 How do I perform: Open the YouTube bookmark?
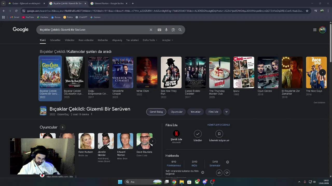pyautogui.click(x=28, y=17)
